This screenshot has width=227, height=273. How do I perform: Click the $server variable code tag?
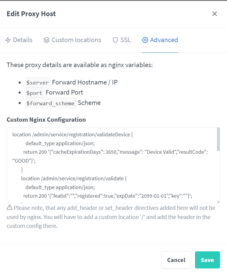coord(38,82)
